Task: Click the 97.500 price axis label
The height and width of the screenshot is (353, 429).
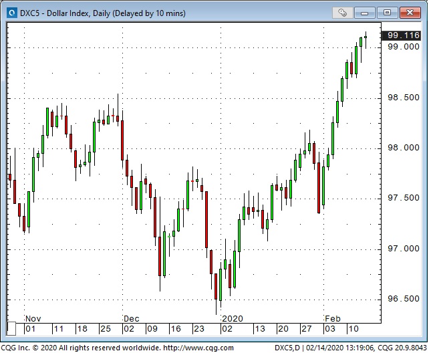Action: click(x=404, y=198)
